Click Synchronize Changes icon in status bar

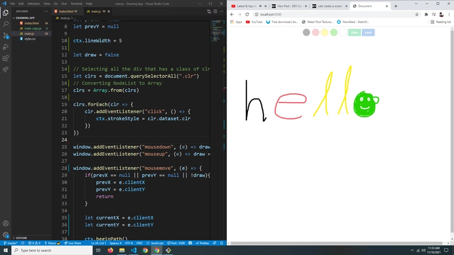pos(23,243)
